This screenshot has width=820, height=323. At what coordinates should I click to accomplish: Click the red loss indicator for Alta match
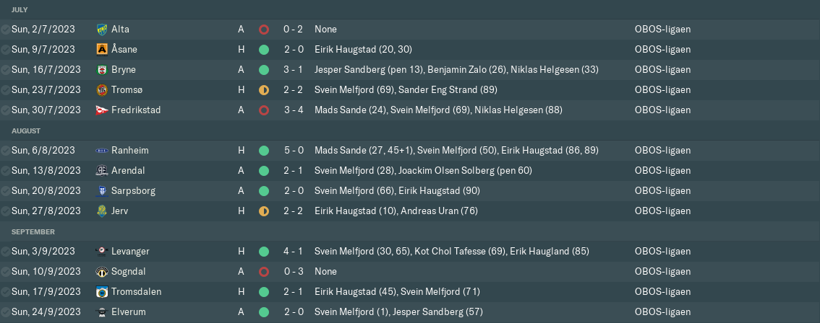(x=264, y=30)
